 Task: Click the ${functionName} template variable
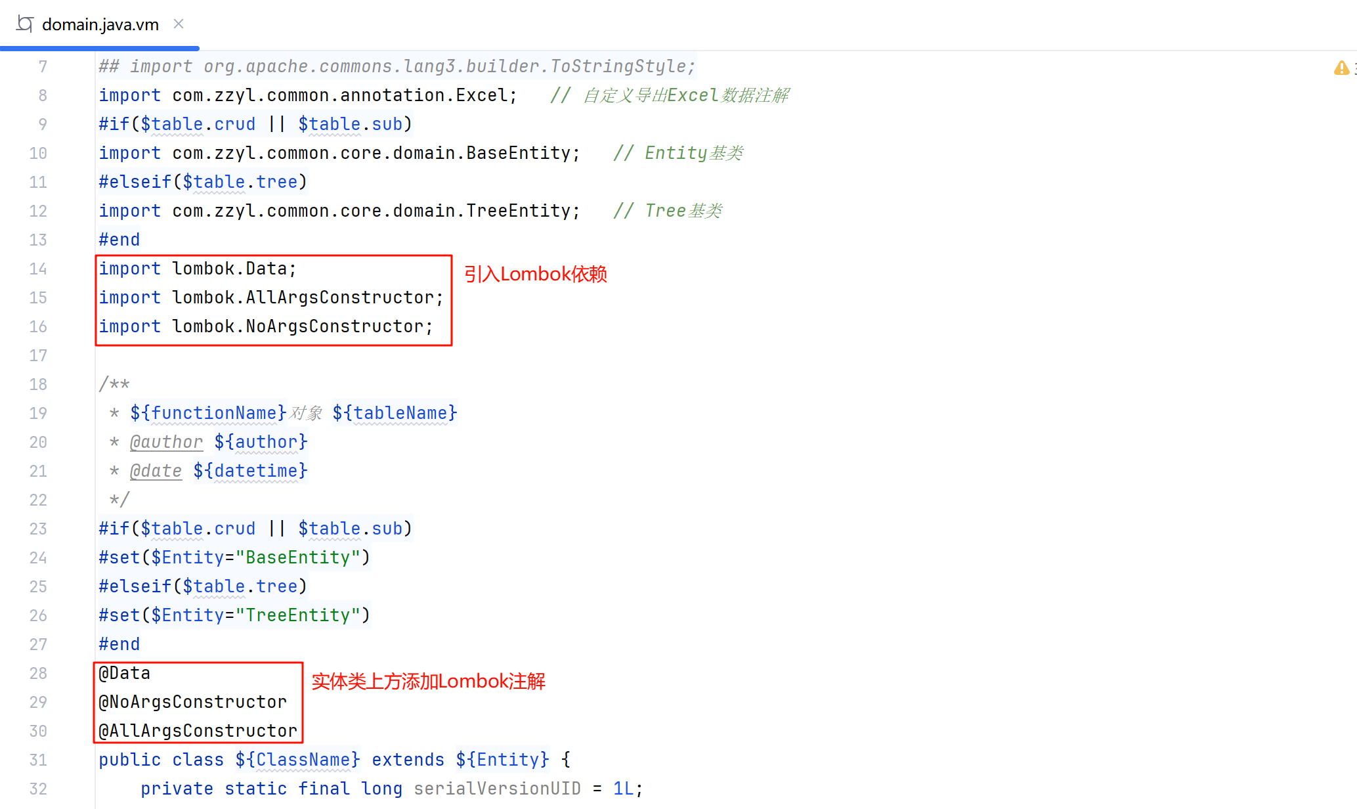208,413
